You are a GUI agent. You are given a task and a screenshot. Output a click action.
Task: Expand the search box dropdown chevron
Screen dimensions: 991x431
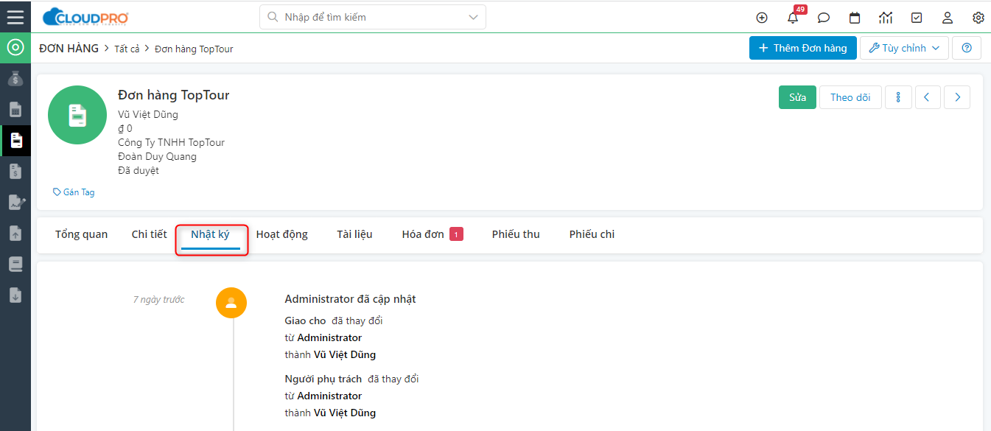point(473,17)
